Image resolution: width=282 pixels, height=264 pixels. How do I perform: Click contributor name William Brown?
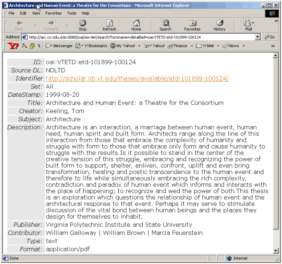point(124,233)
